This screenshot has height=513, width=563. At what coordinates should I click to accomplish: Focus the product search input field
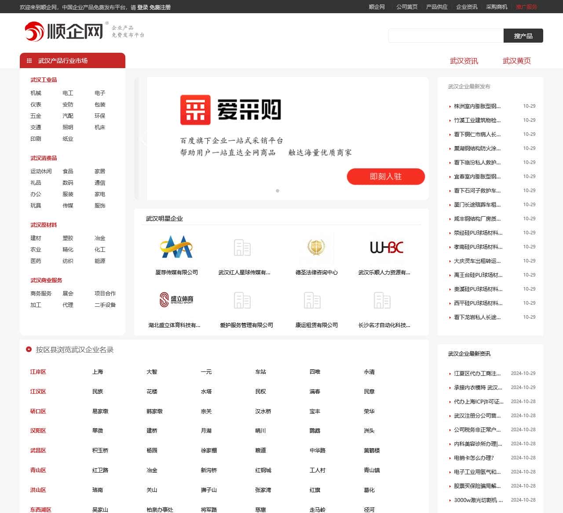[446, 36]
